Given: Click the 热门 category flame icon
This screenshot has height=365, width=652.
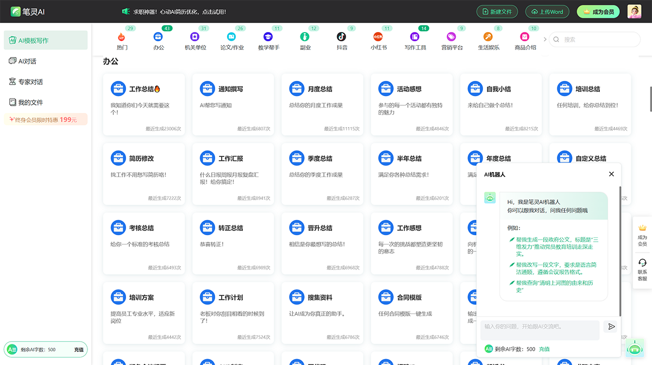Looking at the screenshot, I should coord(121,37).
